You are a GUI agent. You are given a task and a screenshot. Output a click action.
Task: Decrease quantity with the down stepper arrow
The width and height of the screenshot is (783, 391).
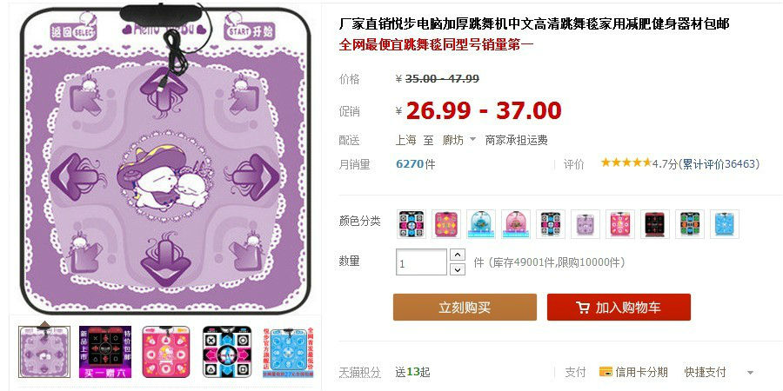458,270
